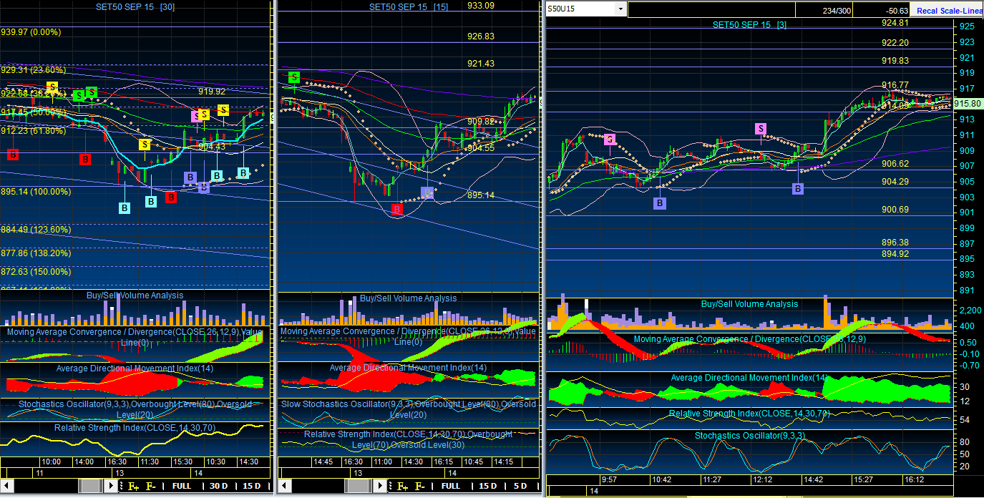Click the F+ icon under the 15-minute chart
Viewport: 984px width, 498px height.
(x=403, y=486)
